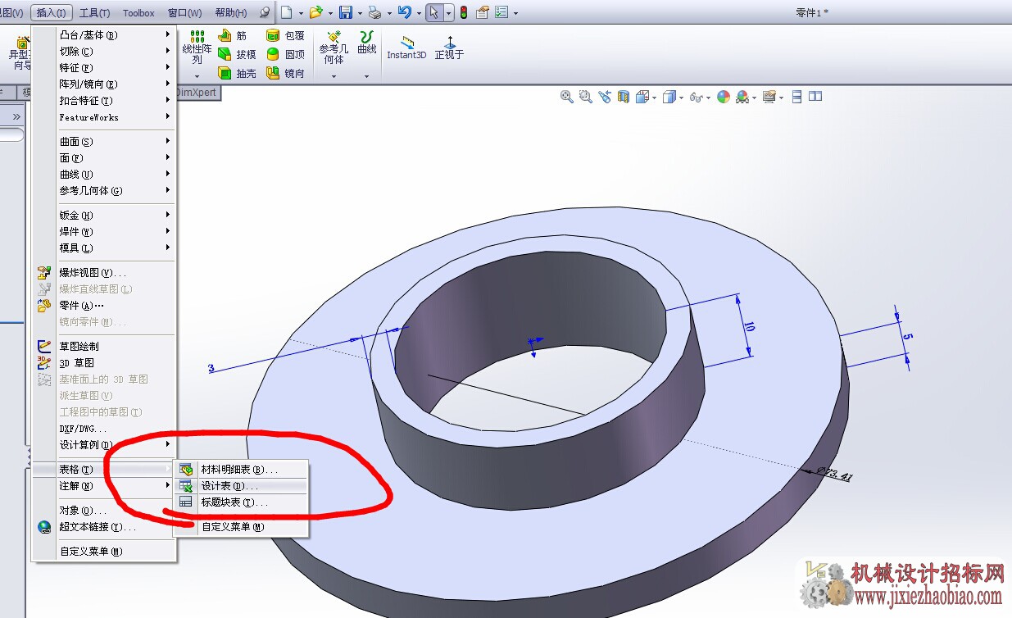Click the Previous View icon

click(605, 97)
